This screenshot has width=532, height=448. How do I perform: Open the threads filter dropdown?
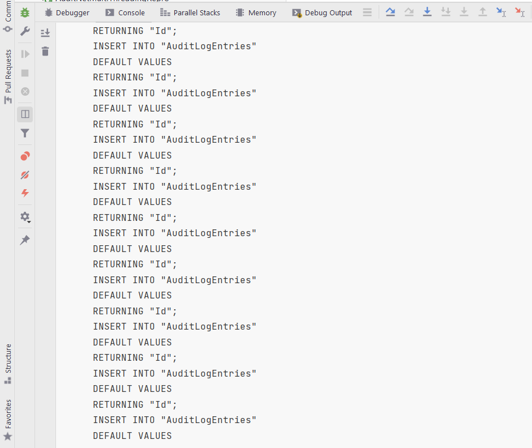[24, 133]
